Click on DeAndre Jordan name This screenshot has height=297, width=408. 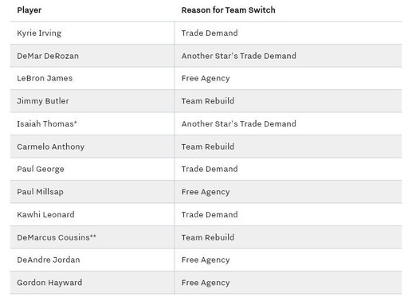tap(49, 260)
